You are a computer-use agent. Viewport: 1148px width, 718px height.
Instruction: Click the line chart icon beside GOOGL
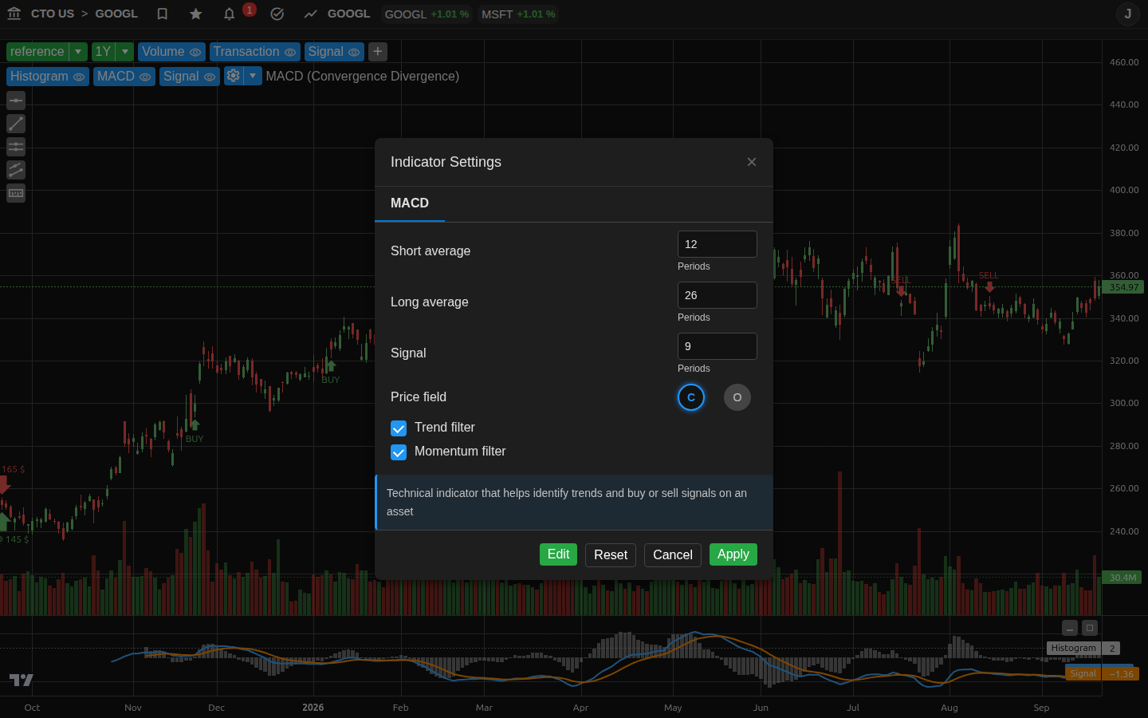coord(311,14)
